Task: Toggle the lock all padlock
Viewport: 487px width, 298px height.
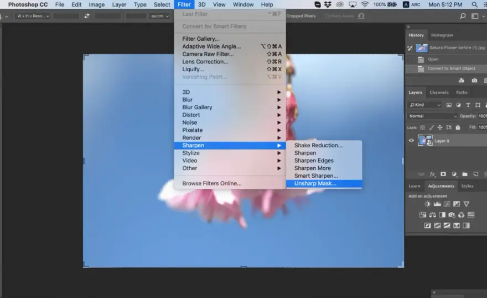Action: coord(458,127)
